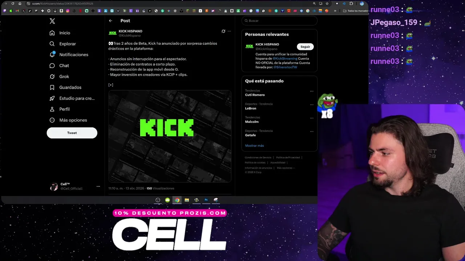Open the Accesibilidad footer link

278,163
